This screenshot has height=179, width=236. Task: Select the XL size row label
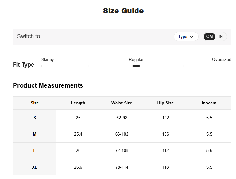[35, 167]
